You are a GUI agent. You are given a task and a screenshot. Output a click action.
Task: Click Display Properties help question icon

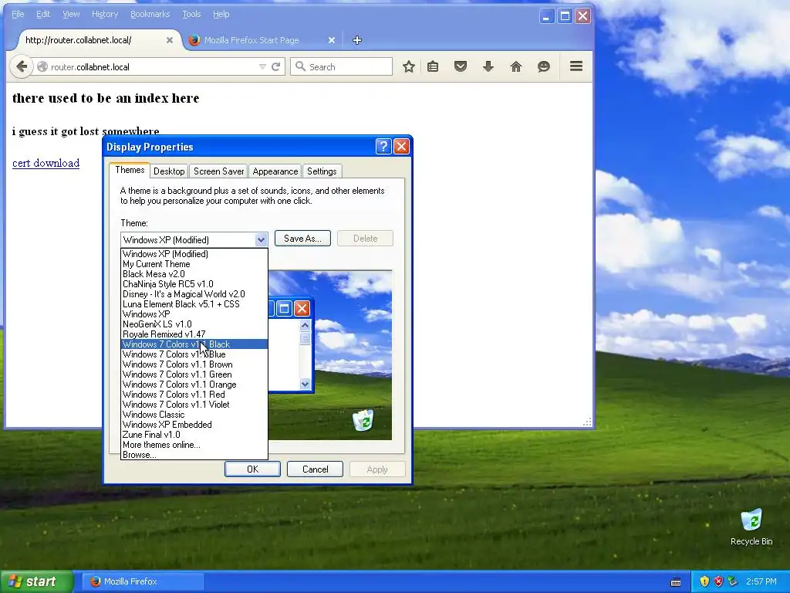383,147
